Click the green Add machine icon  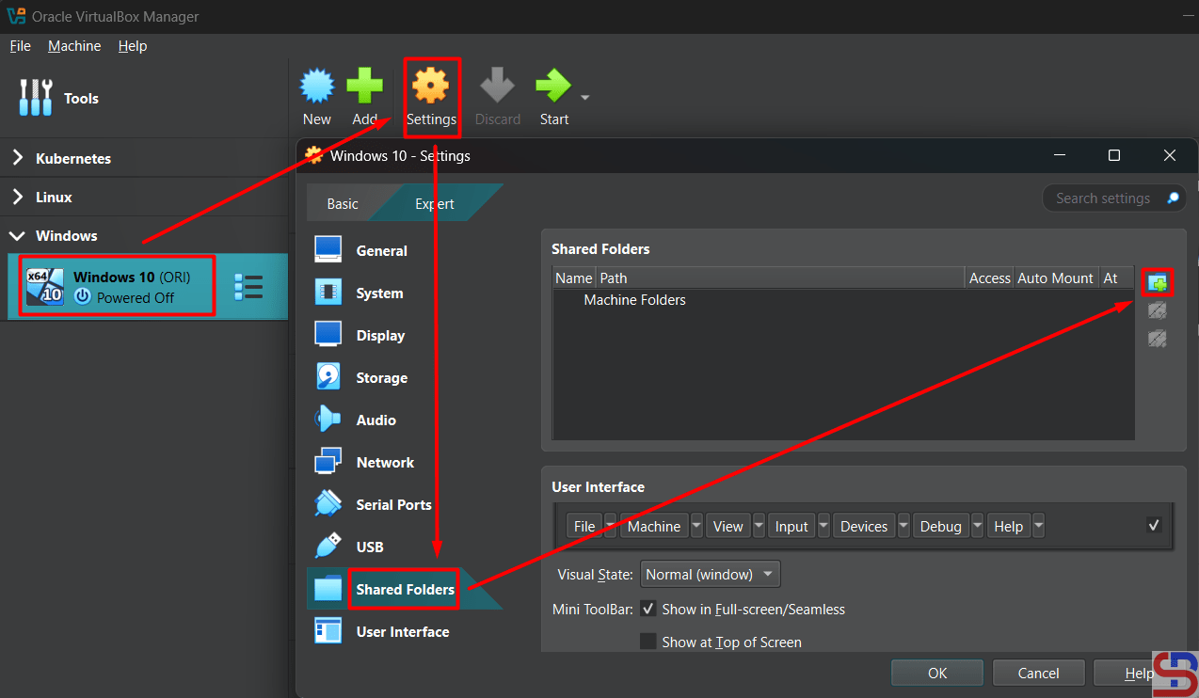(x=364, y=87)
